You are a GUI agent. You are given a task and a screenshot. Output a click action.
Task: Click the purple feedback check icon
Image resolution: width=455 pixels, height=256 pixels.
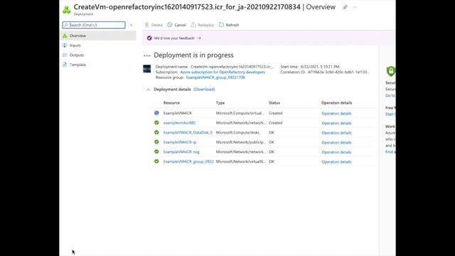pos(149,38)
